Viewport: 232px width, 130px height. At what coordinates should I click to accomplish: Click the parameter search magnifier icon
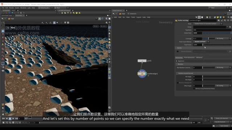[x=225, y=21]
